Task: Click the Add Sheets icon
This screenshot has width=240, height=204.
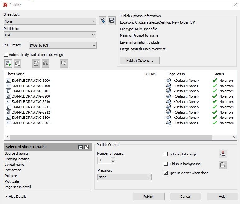Action: point(8,63)
